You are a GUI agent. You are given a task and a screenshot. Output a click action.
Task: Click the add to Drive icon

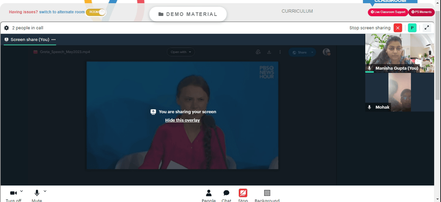pos(258,52)
